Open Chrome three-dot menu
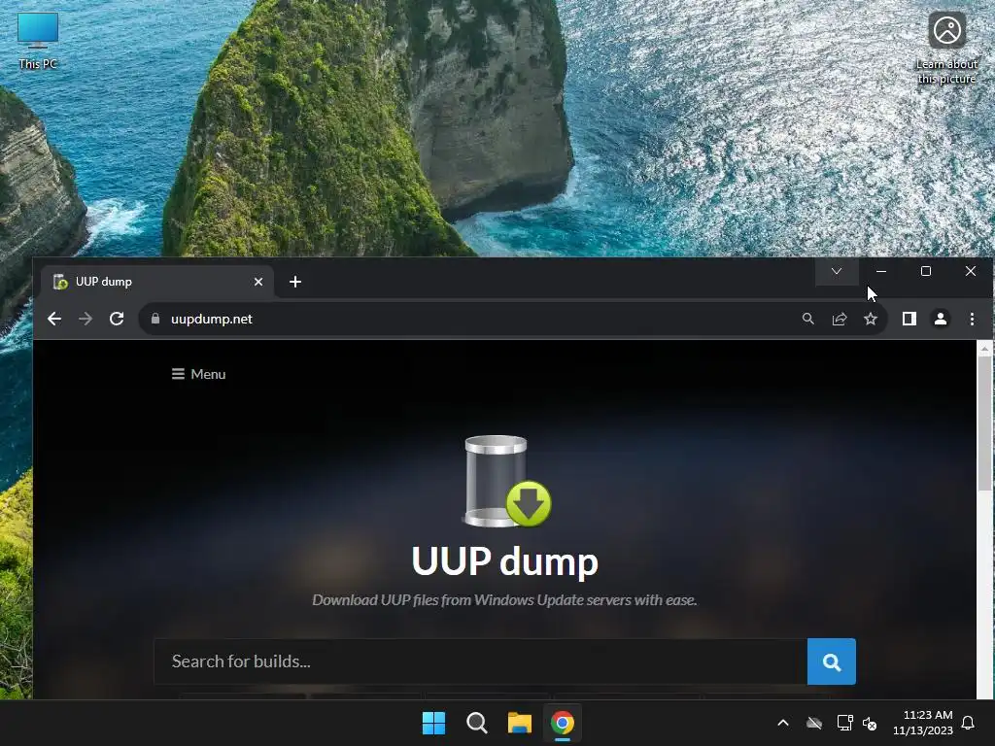 (972, 319)
